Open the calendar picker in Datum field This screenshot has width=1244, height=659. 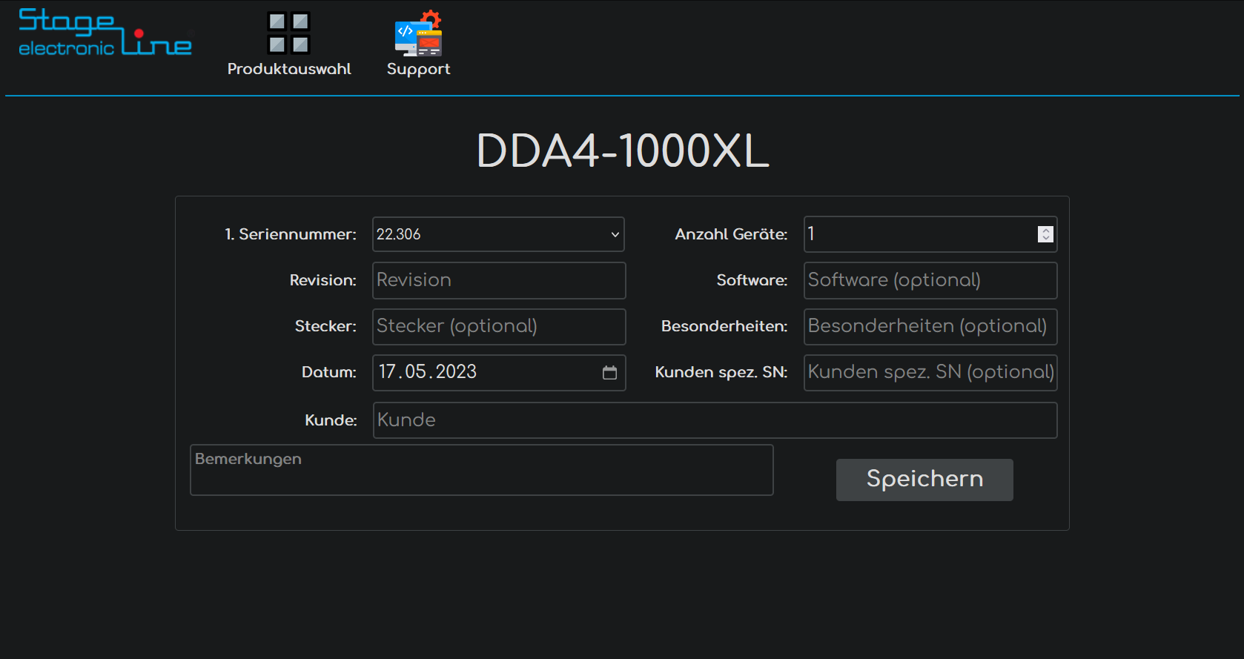(609, 372)
